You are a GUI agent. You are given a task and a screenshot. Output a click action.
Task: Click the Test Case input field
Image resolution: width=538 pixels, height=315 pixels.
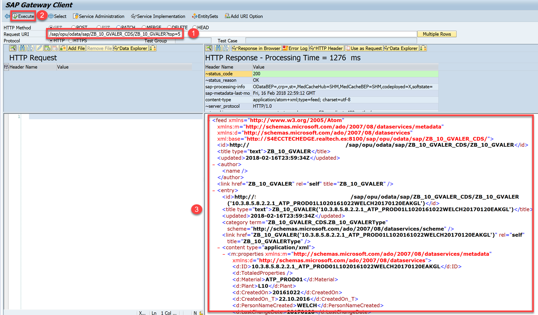[331, 40]
